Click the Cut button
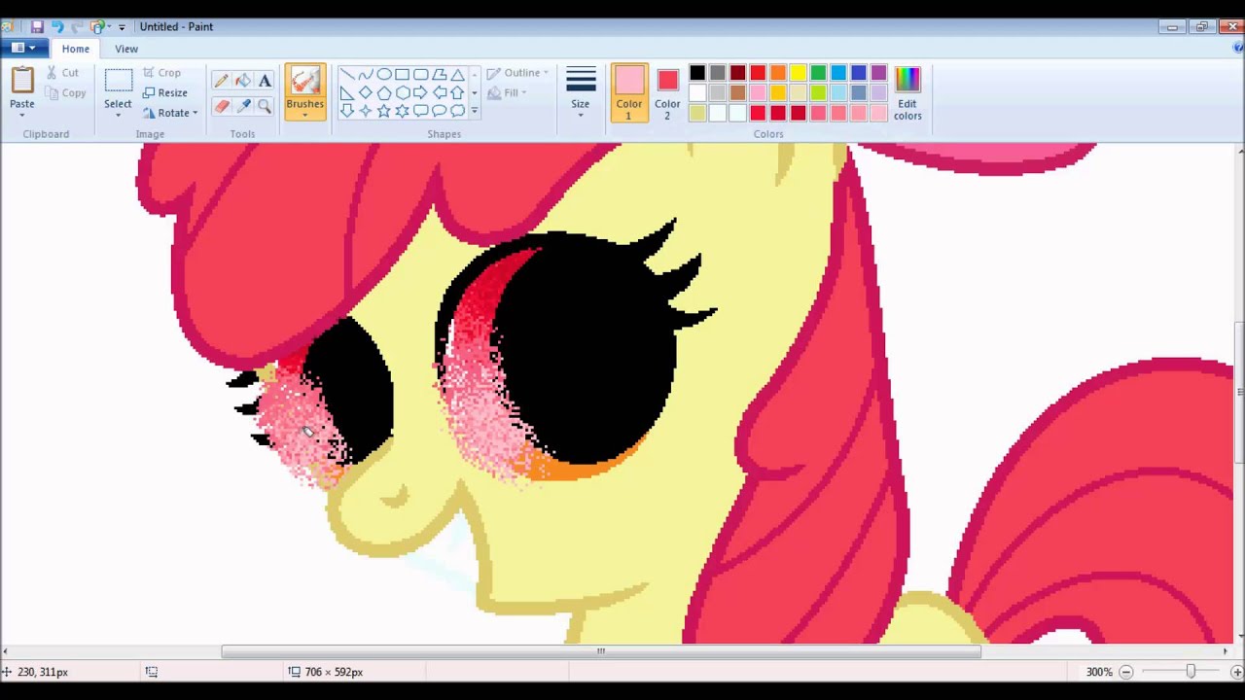This screenshot has height=700, width=1245. tap(62, 73)
